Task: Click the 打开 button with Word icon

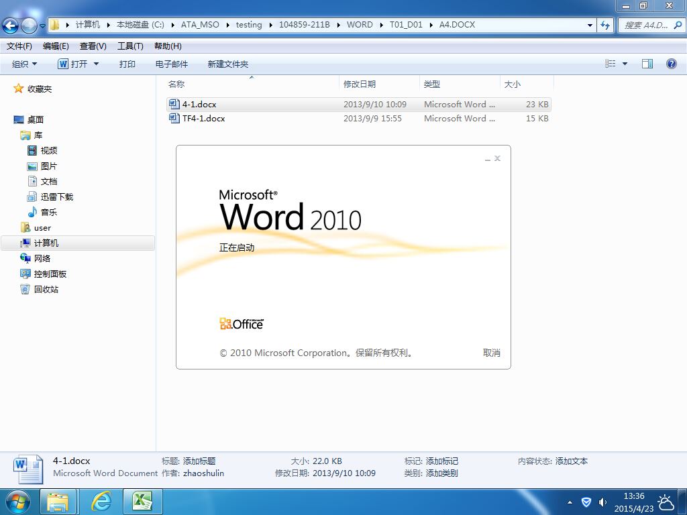Action: (x=72, y=64)
